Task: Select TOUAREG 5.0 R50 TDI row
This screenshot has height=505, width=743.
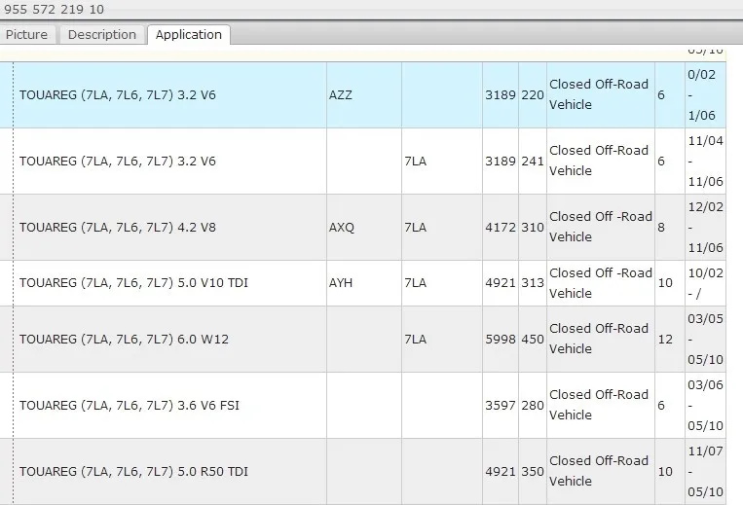Action: tap(362, 471)
